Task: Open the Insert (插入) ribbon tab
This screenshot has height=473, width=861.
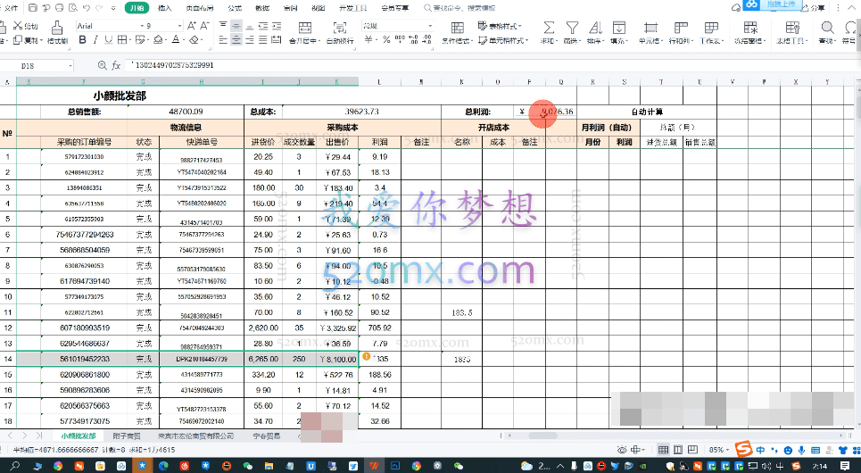Action: click(165, 8)
